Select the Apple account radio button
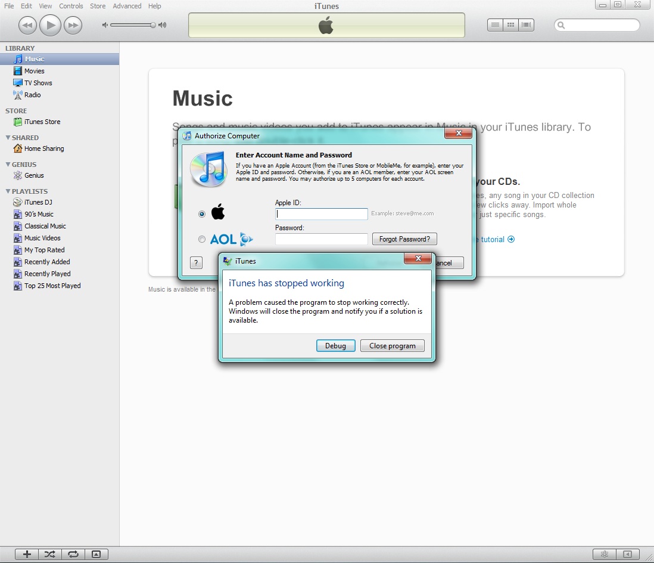654x563 pixels. [x=202, y=214]
